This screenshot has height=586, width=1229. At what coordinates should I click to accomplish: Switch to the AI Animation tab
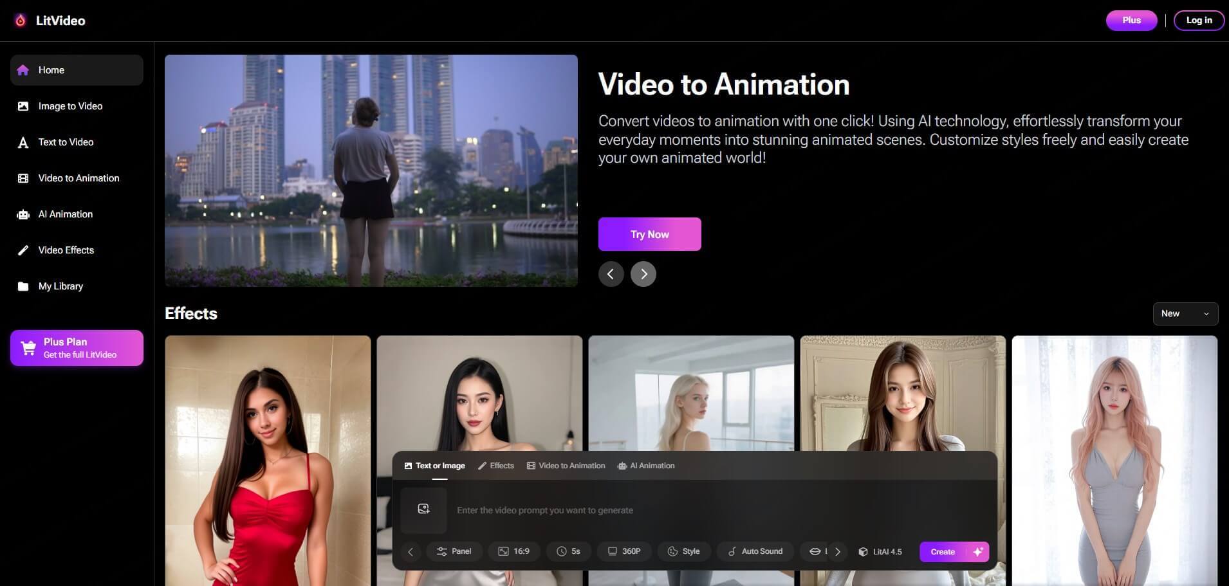tap(646, 465)
